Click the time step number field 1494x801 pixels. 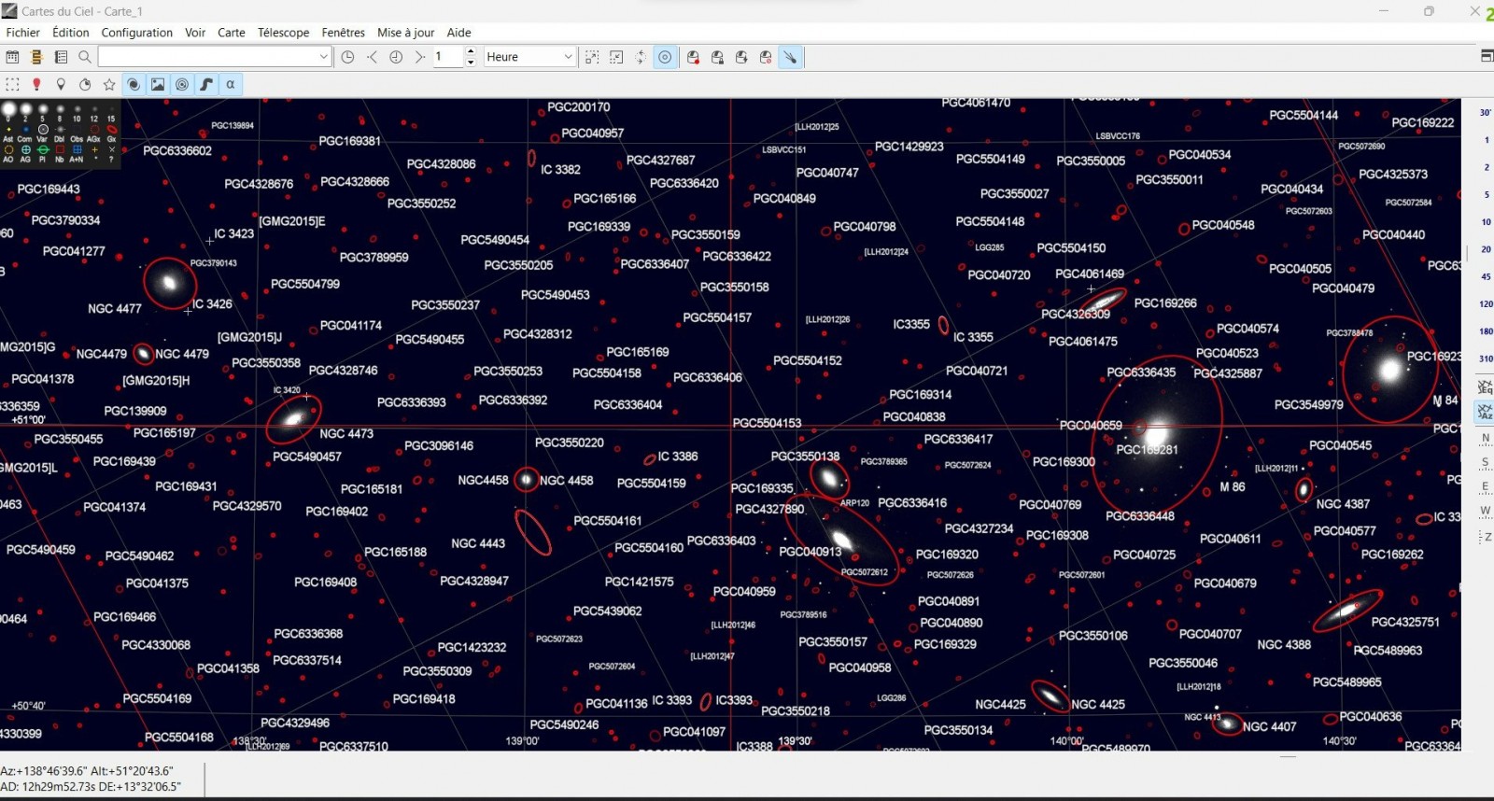[x=448, y=57]
